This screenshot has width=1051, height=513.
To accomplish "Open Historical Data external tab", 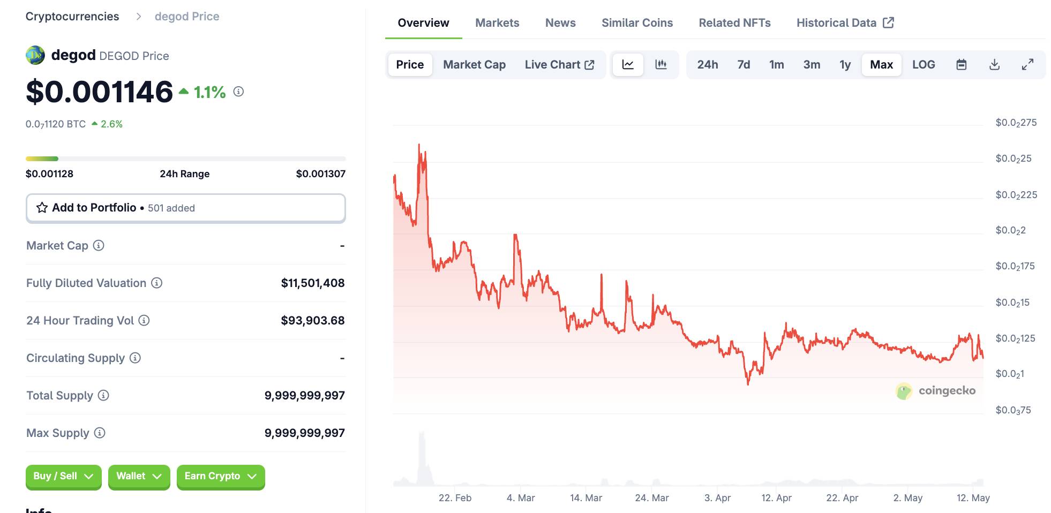I will pos(845,23).
